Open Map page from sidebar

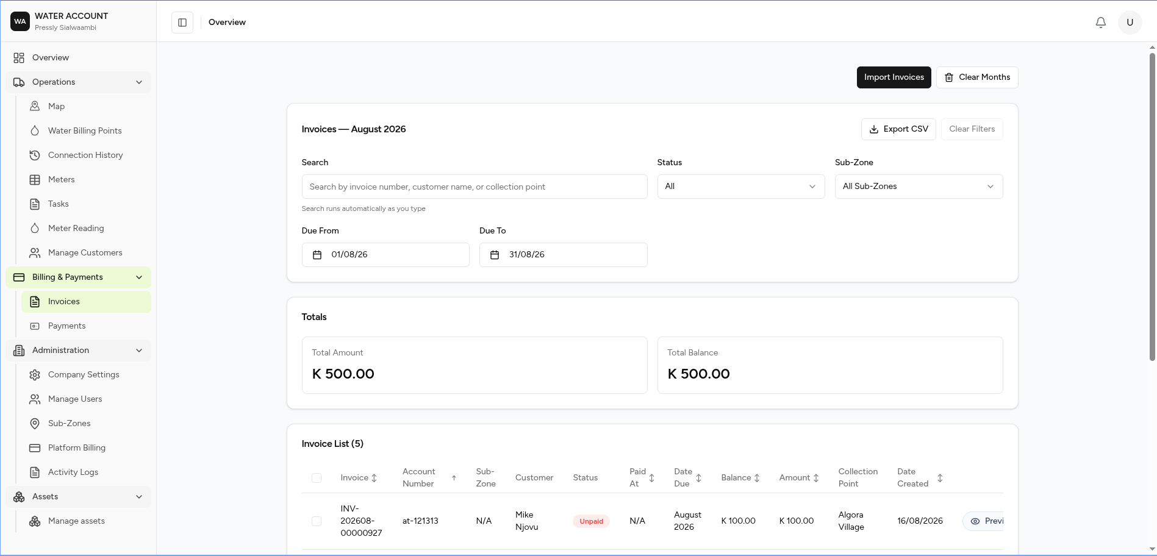coord(86,106)
